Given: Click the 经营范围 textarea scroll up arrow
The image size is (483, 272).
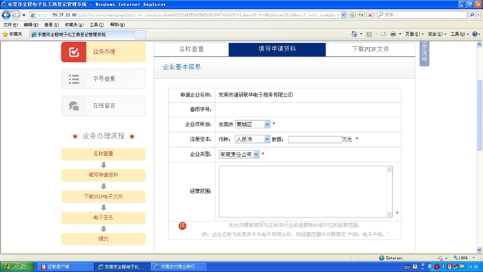Looking at the screenshot, I should tap(389, 169).
